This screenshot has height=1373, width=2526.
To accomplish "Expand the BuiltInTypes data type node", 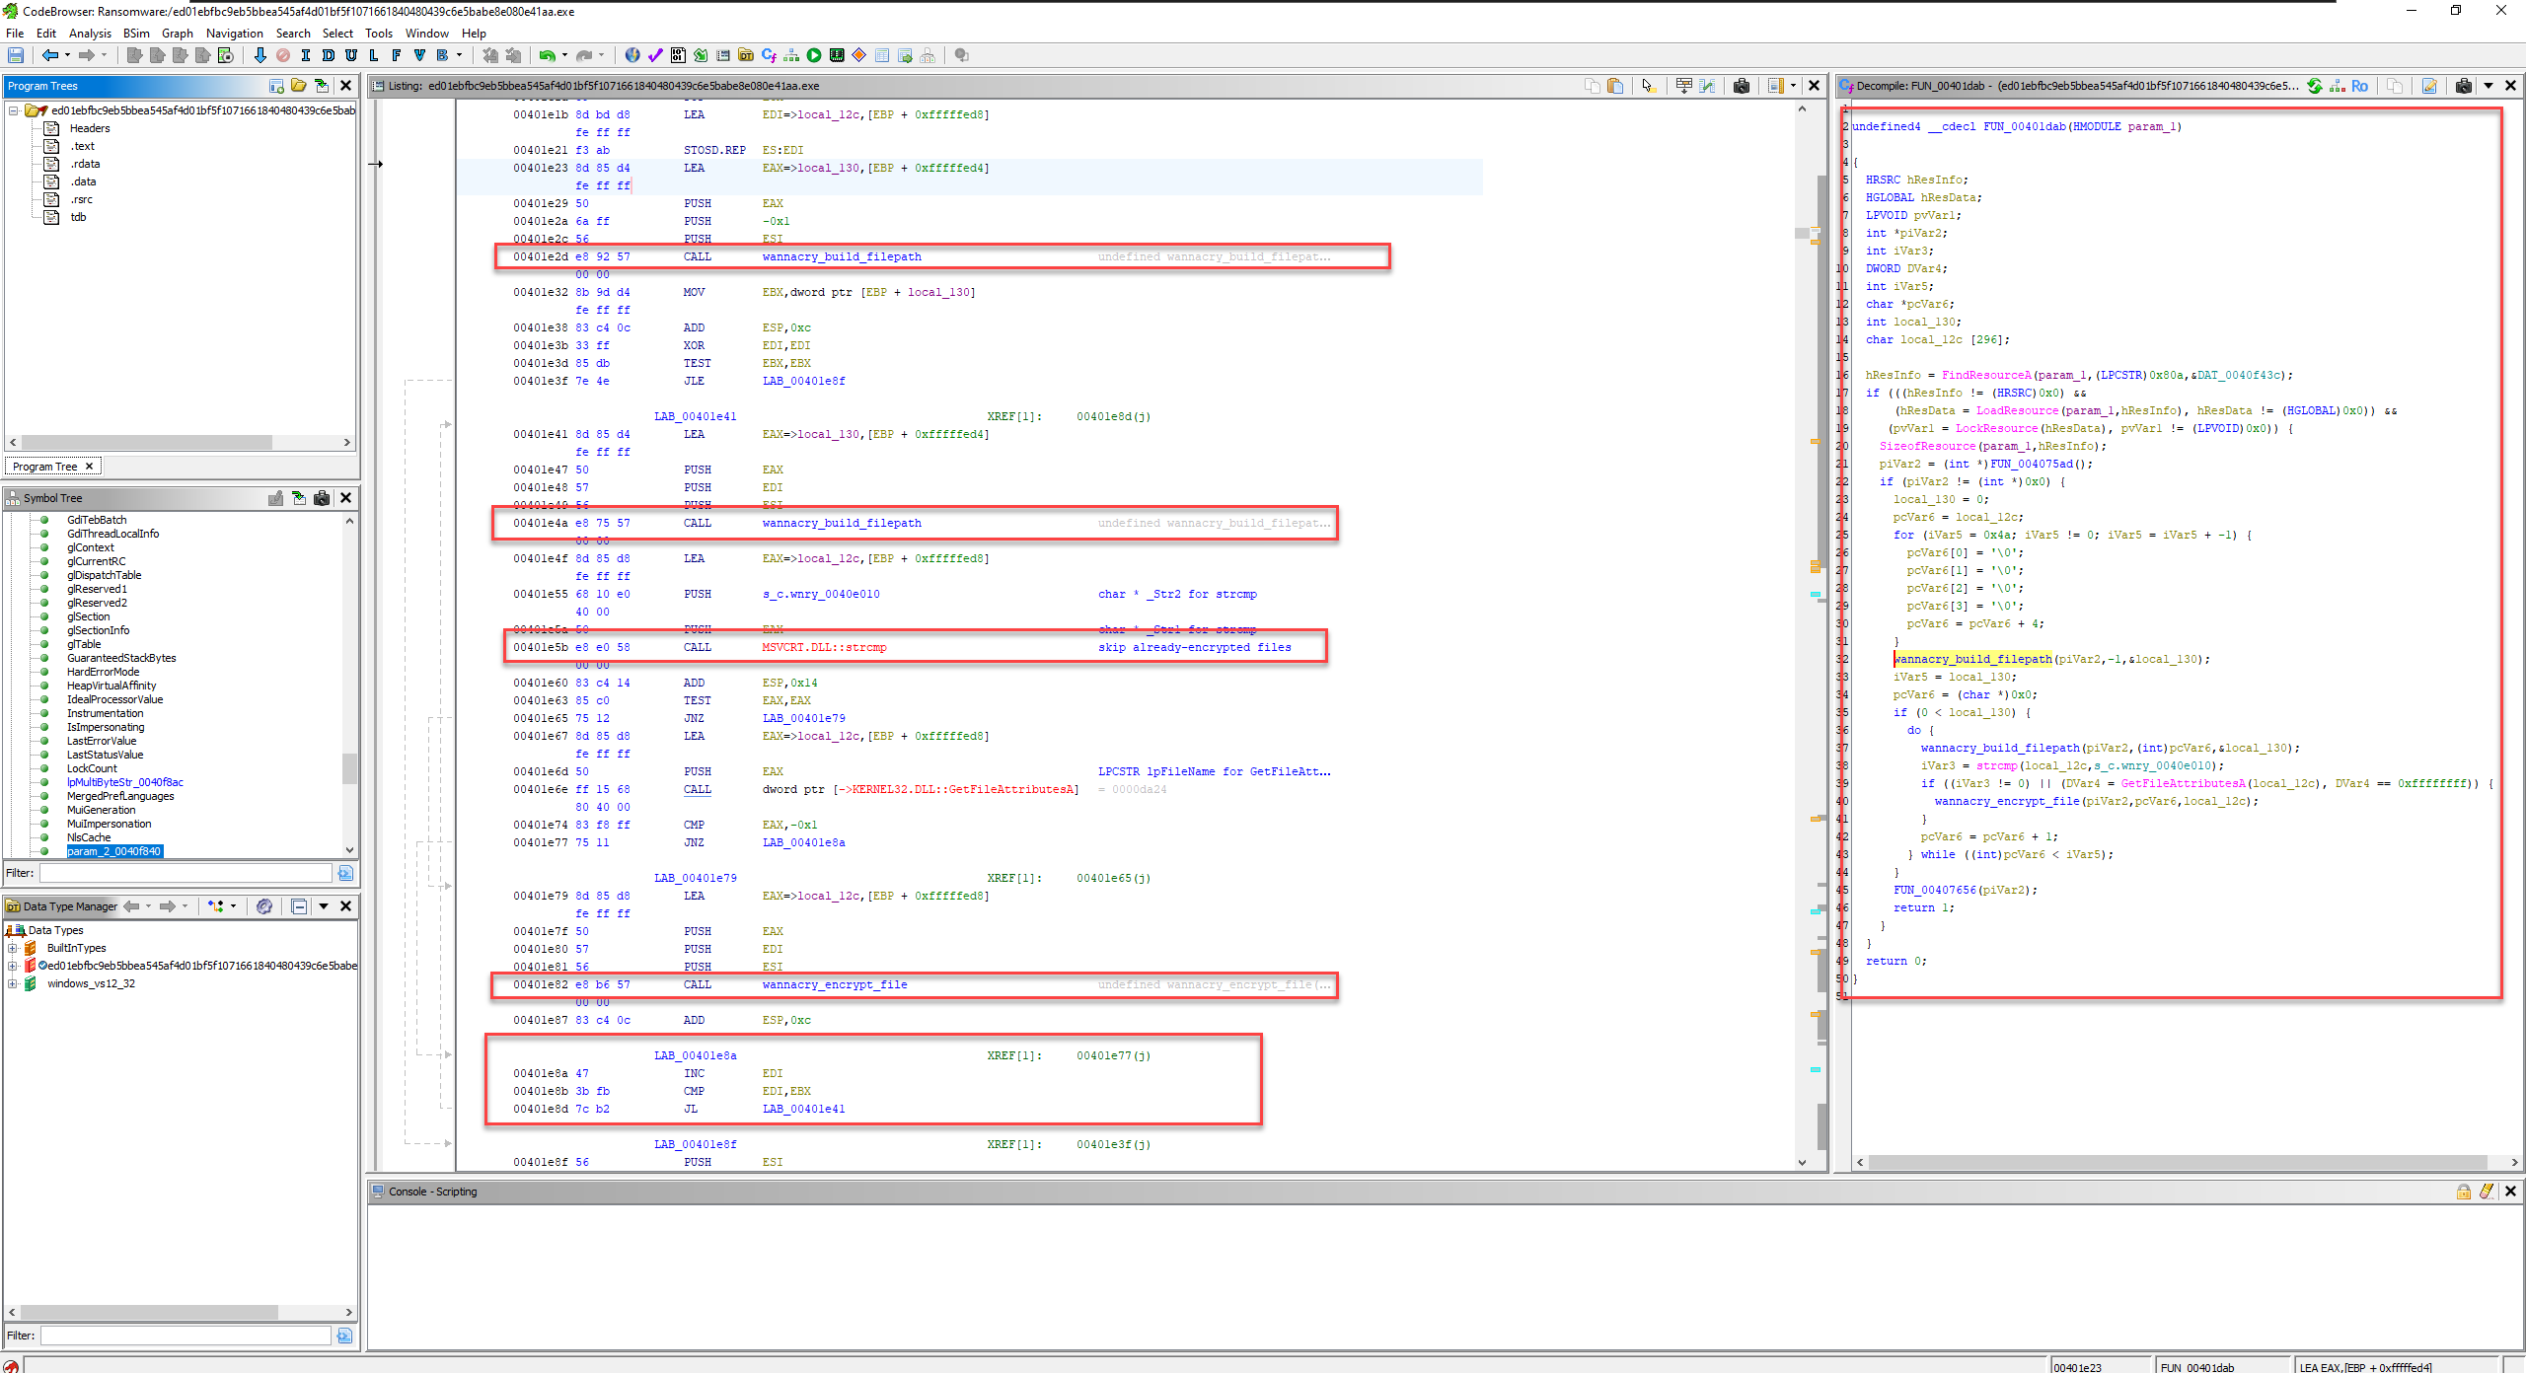I will tap(13, 948).
